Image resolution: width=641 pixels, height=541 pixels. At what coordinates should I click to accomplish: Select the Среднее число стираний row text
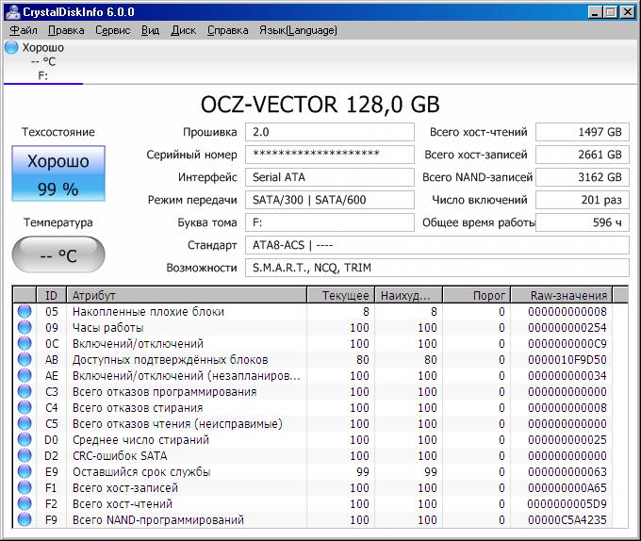[140, 439]
